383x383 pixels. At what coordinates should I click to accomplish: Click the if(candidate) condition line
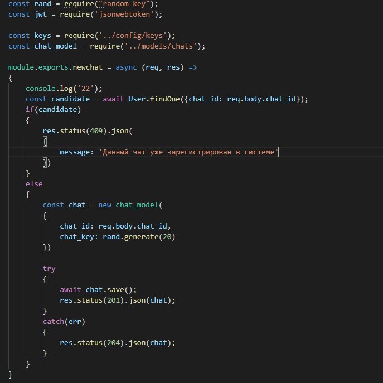(x=54, y=110)
